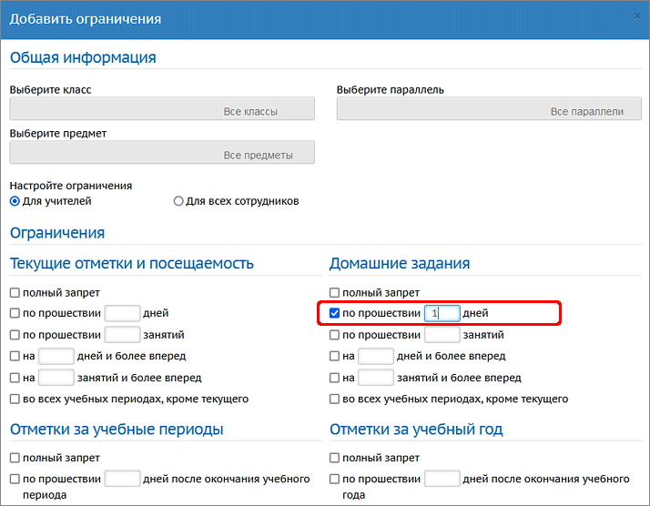Enable полный запрет for Отметки за учебные периоды
The image size is (650, 506).
[15, 458]
